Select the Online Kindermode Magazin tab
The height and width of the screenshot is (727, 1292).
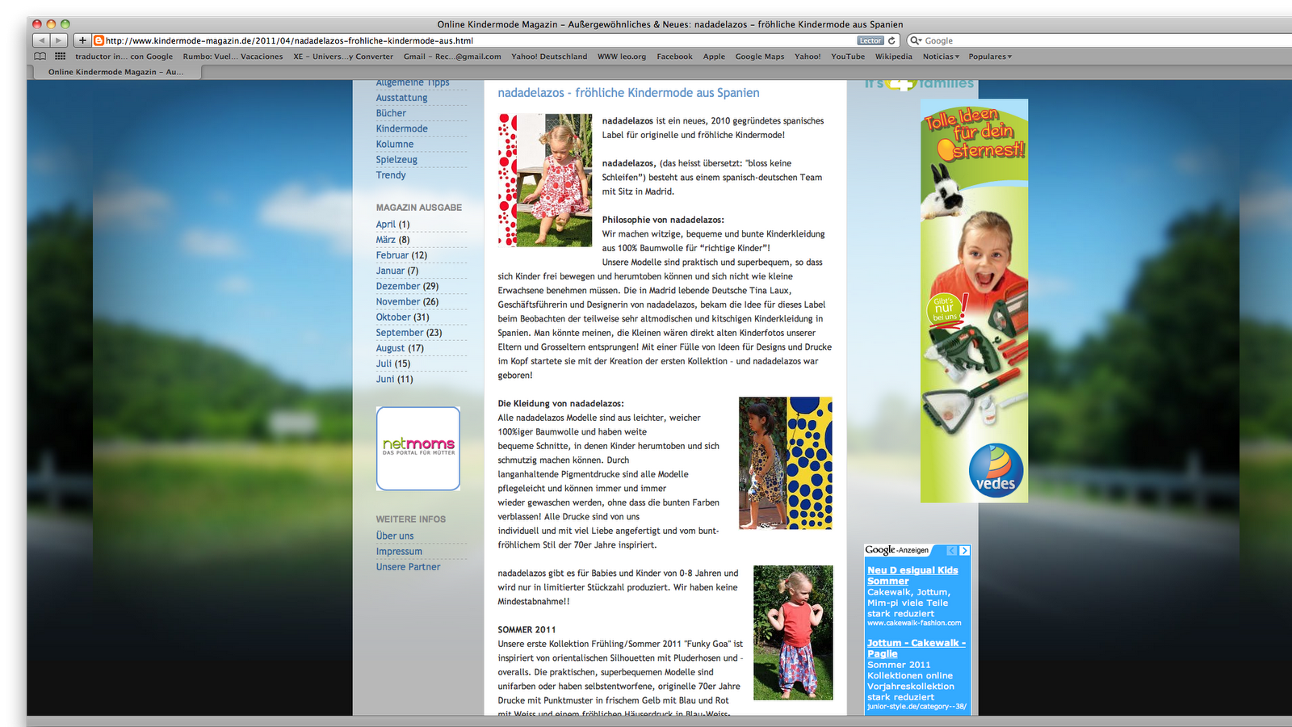[x=115, y=72]
